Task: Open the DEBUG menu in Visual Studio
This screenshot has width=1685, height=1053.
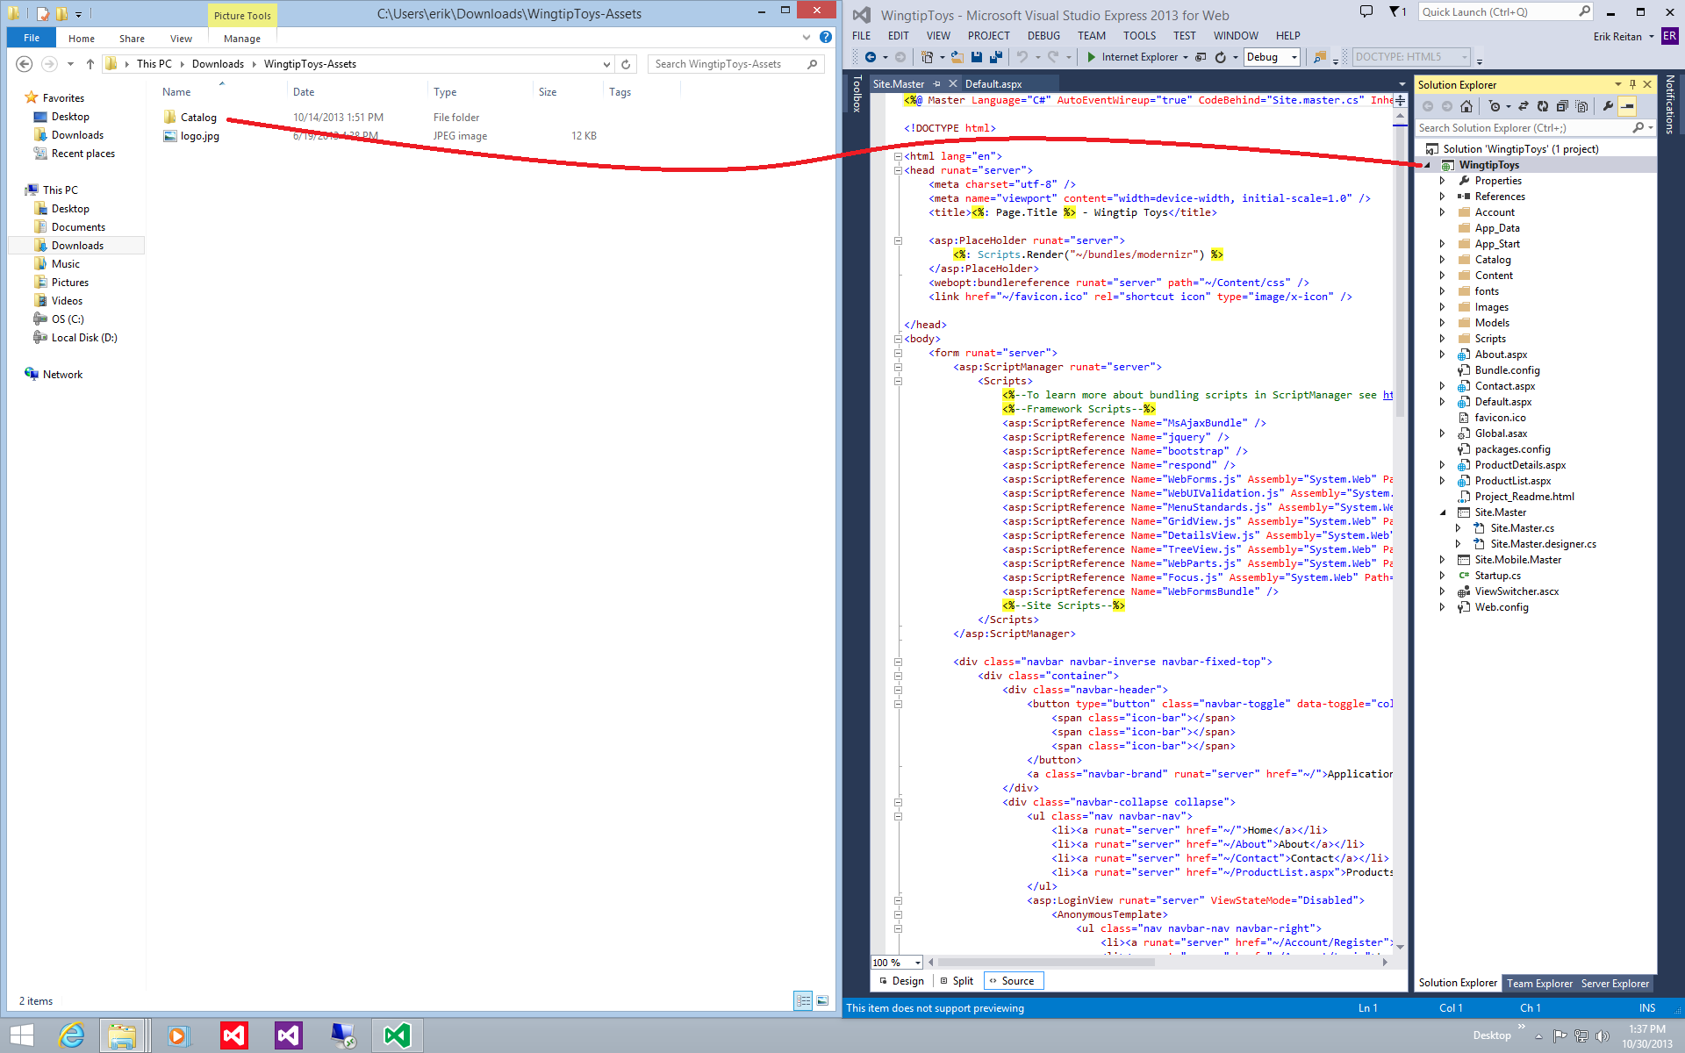Action: coord(1040,35)
